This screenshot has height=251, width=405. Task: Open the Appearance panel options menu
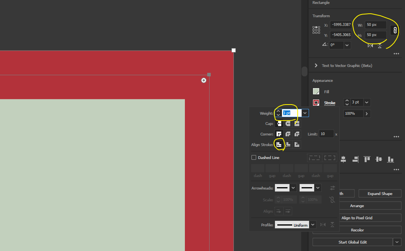click(x=396, y=137)
